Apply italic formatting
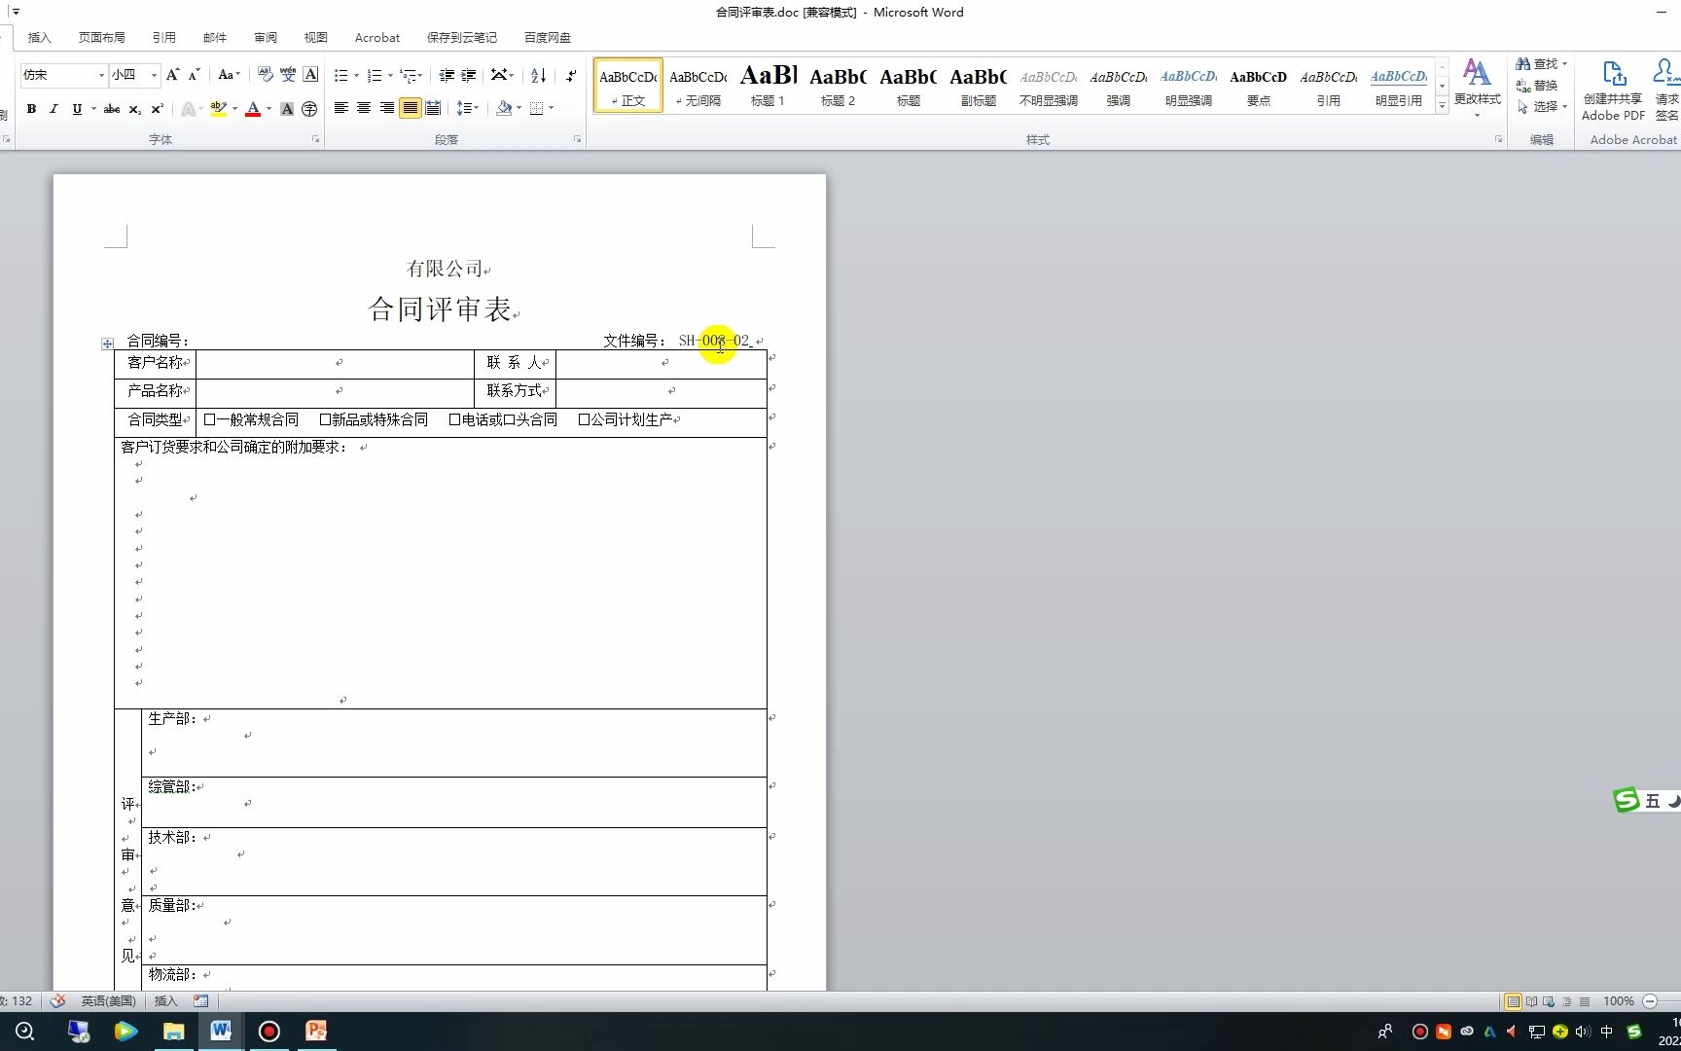 (54, 109)
